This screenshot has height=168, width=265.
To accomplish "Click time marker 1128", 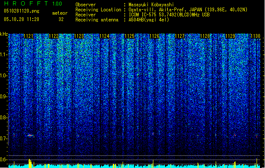I will (205, 36).
